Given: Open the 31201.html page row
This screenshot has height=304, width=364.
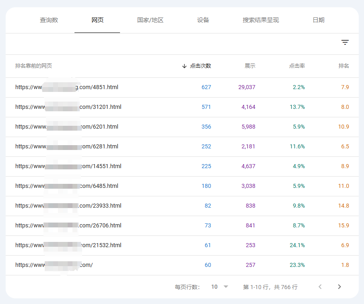Looking at the screenshot, I should click(182, 107).
